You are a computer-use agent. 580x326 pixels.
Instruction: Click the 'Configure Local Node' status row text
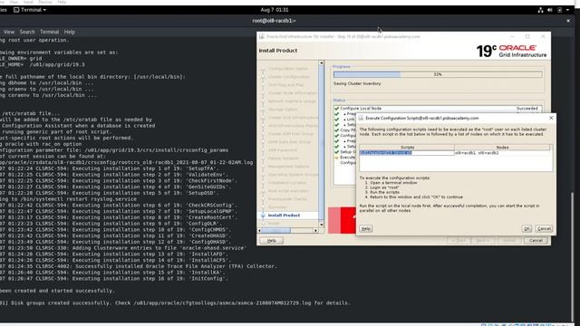pyautogui.click(x=361, y=109)
